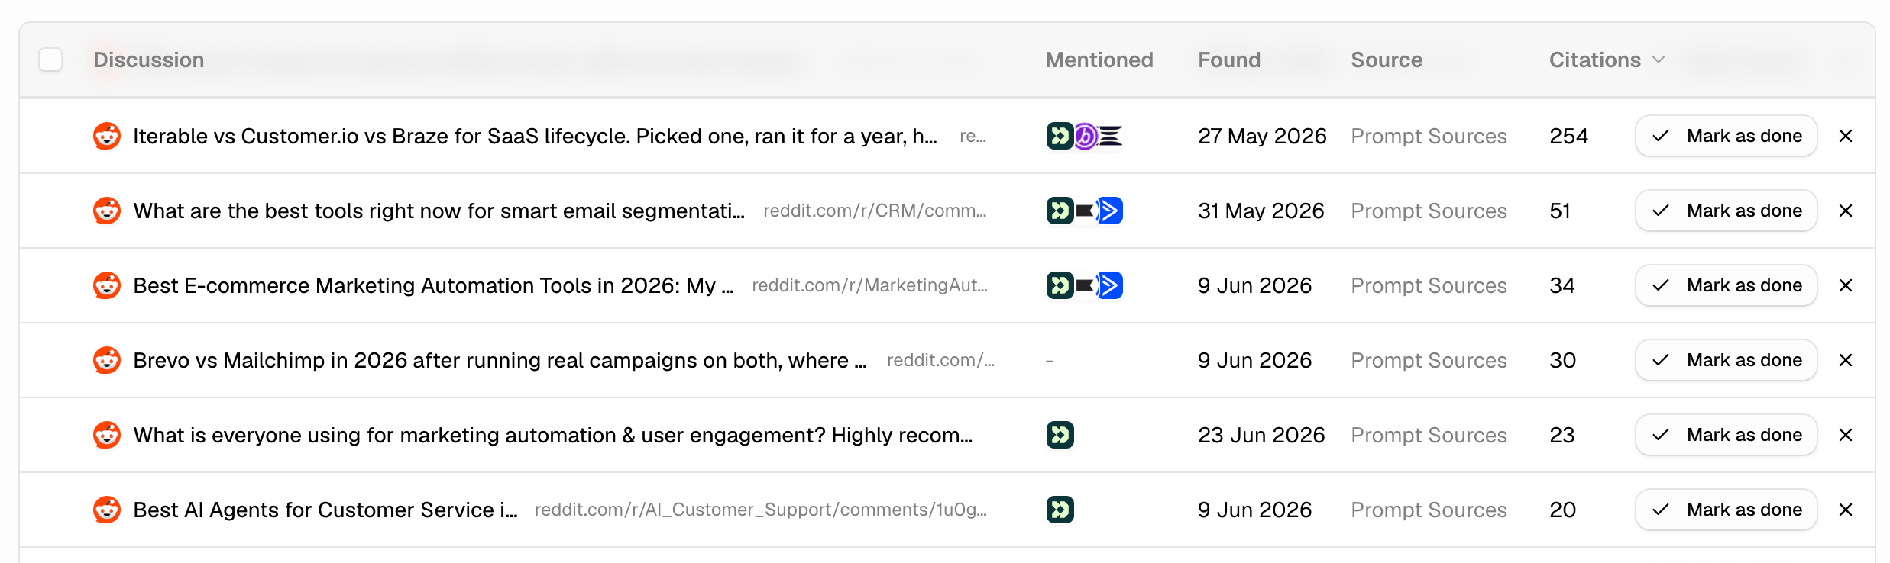Click blue arrow brand icon in E-commerce Marketing row
Screen dimensions: 1890x563
[1110, 285]
